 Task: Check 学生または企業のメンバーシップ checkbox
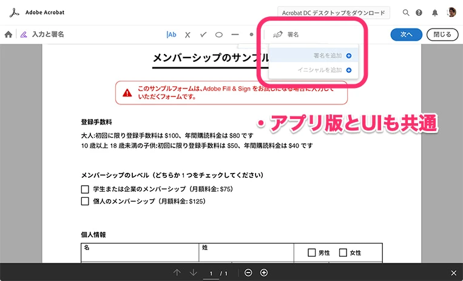[85, 189]
